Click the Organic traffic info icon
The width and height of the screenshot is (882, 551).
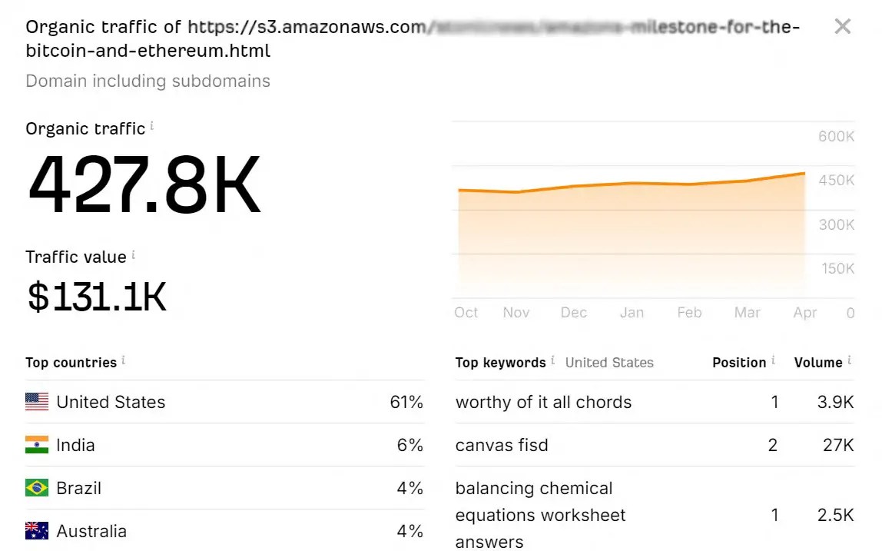(151, 124)
